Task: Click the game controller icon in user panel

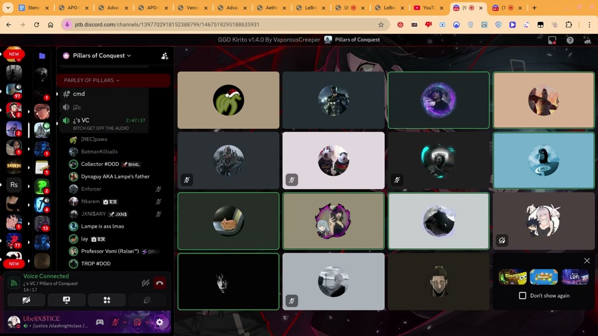Action: [x=100, y=322]
